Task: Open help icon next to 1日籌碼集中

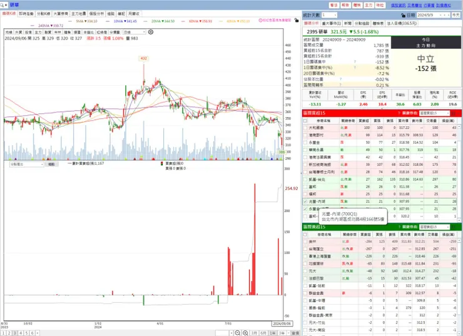Action: point(355,62)
